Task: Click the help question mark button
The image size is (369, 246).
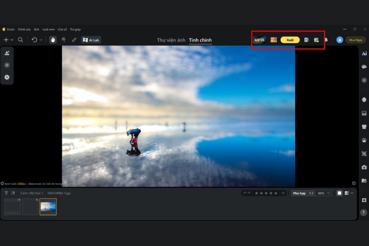Action: tap(364, 213)
